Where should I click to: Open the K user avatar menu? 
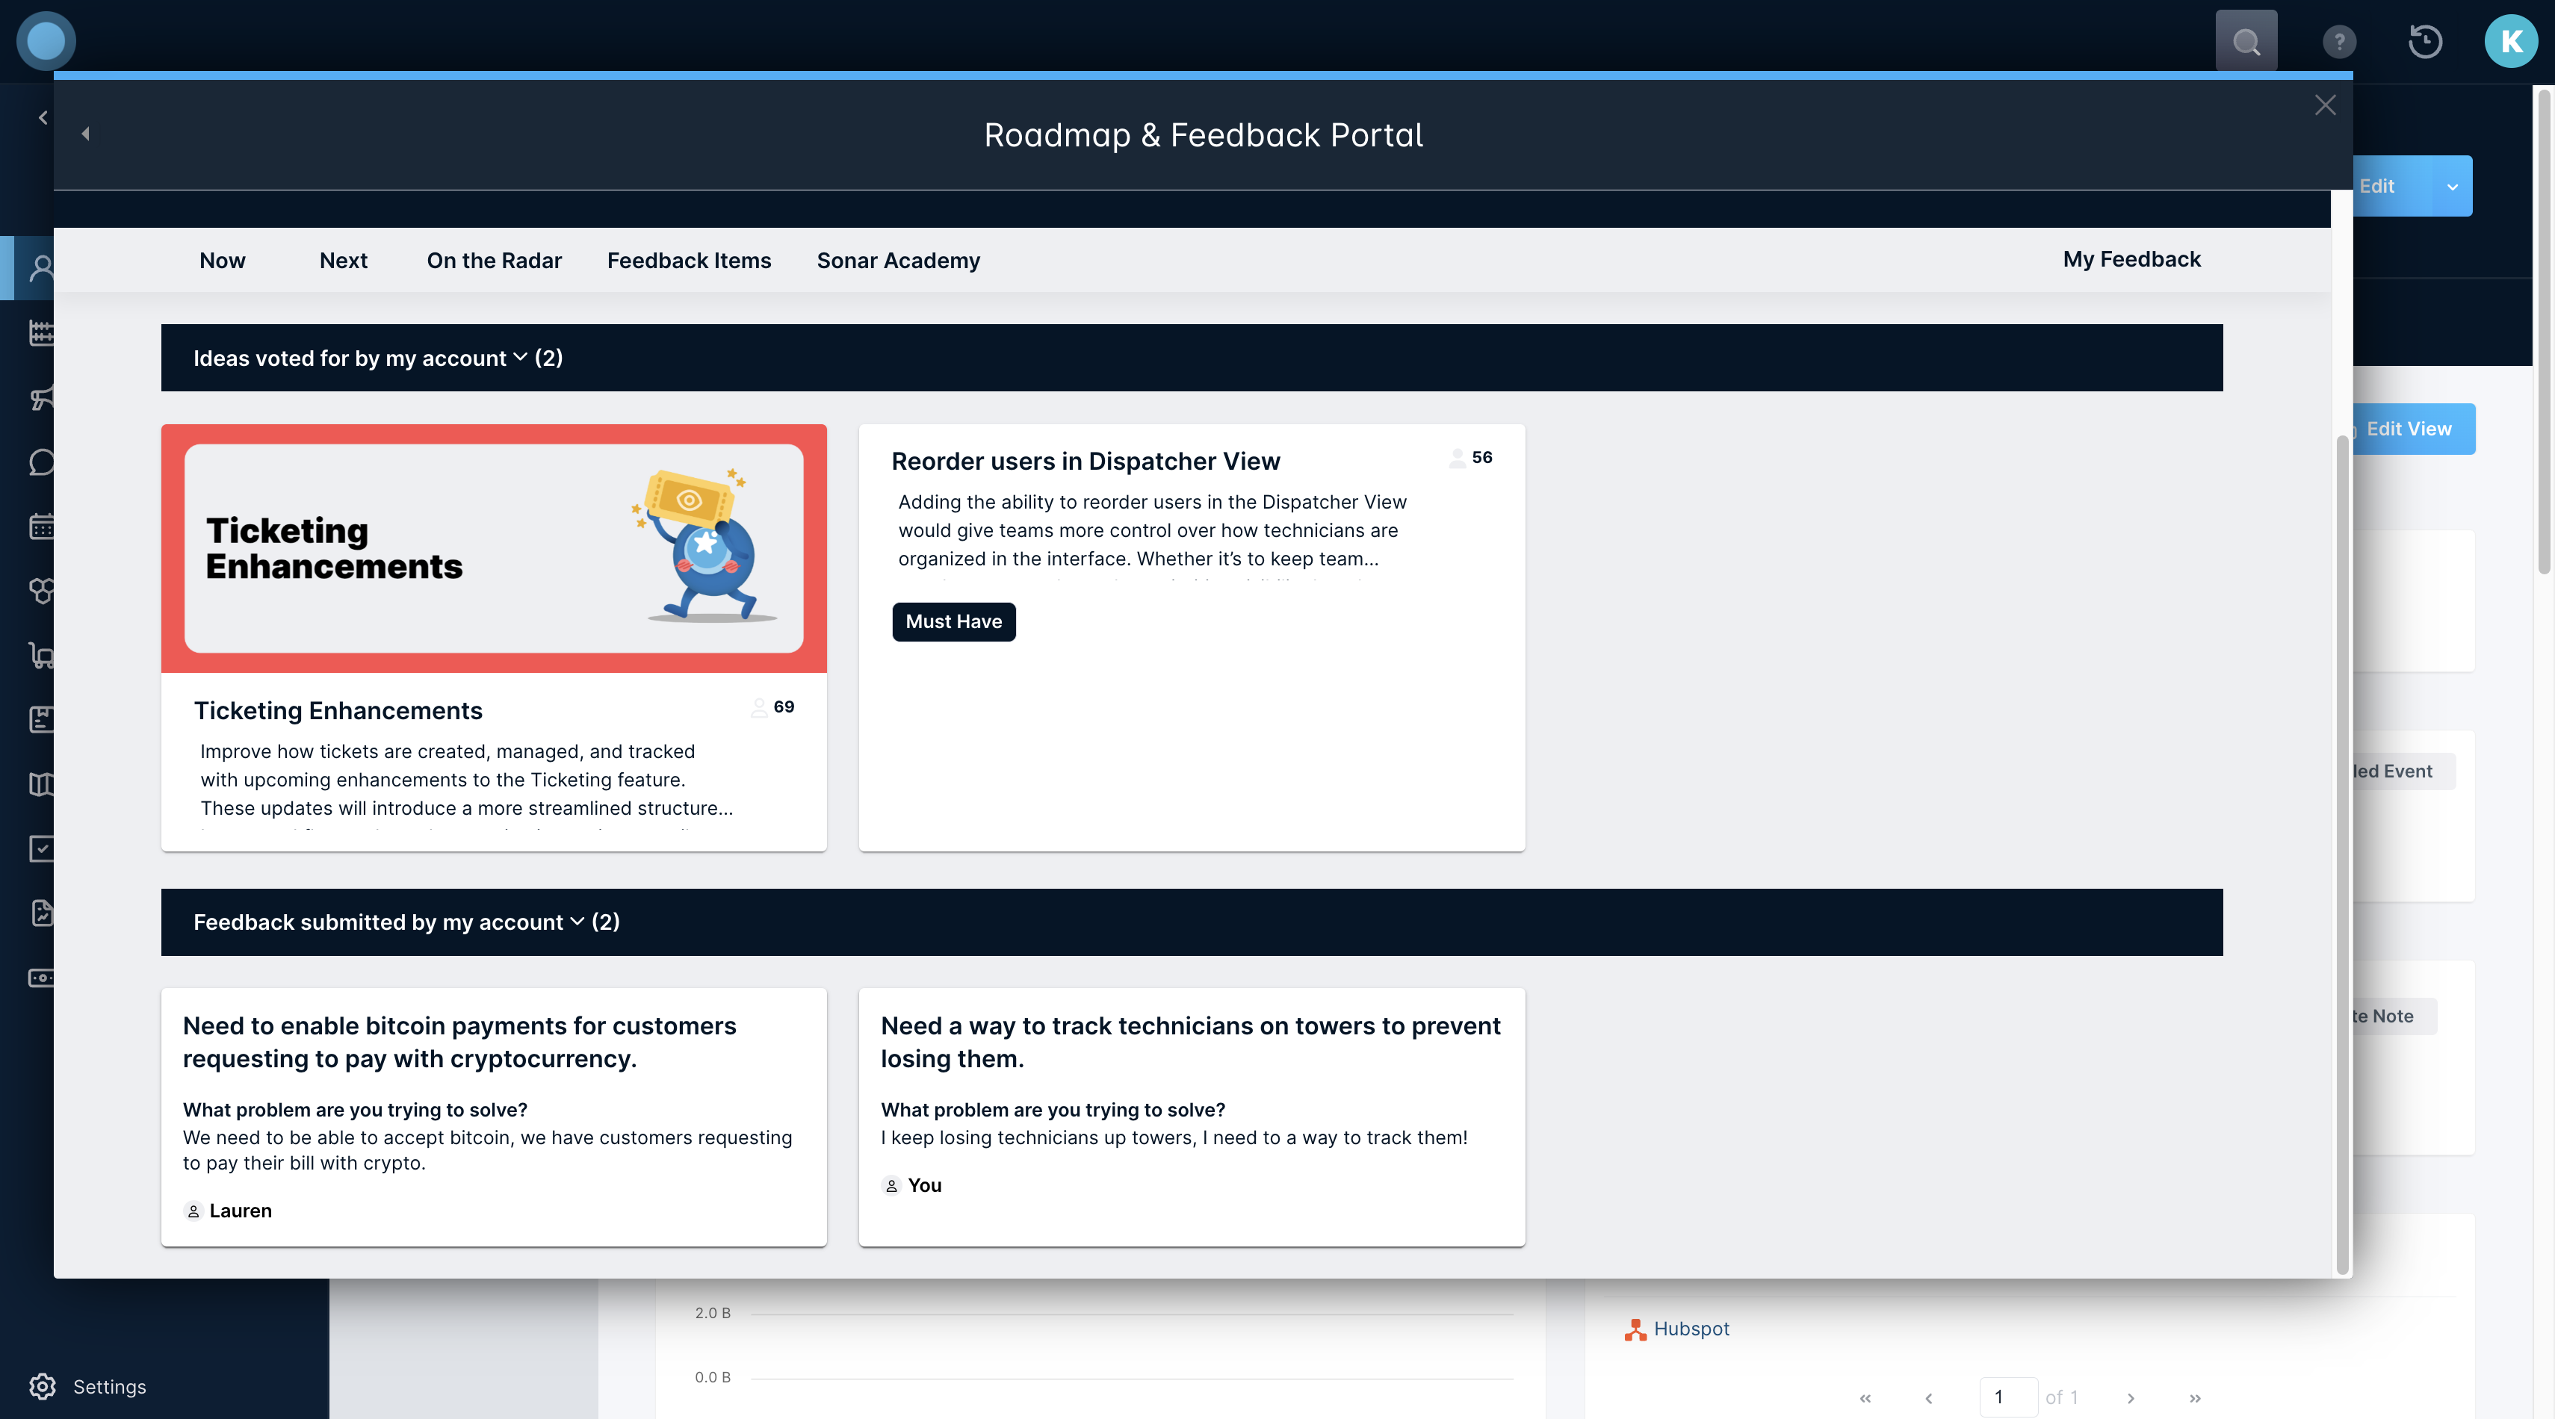2510,42
